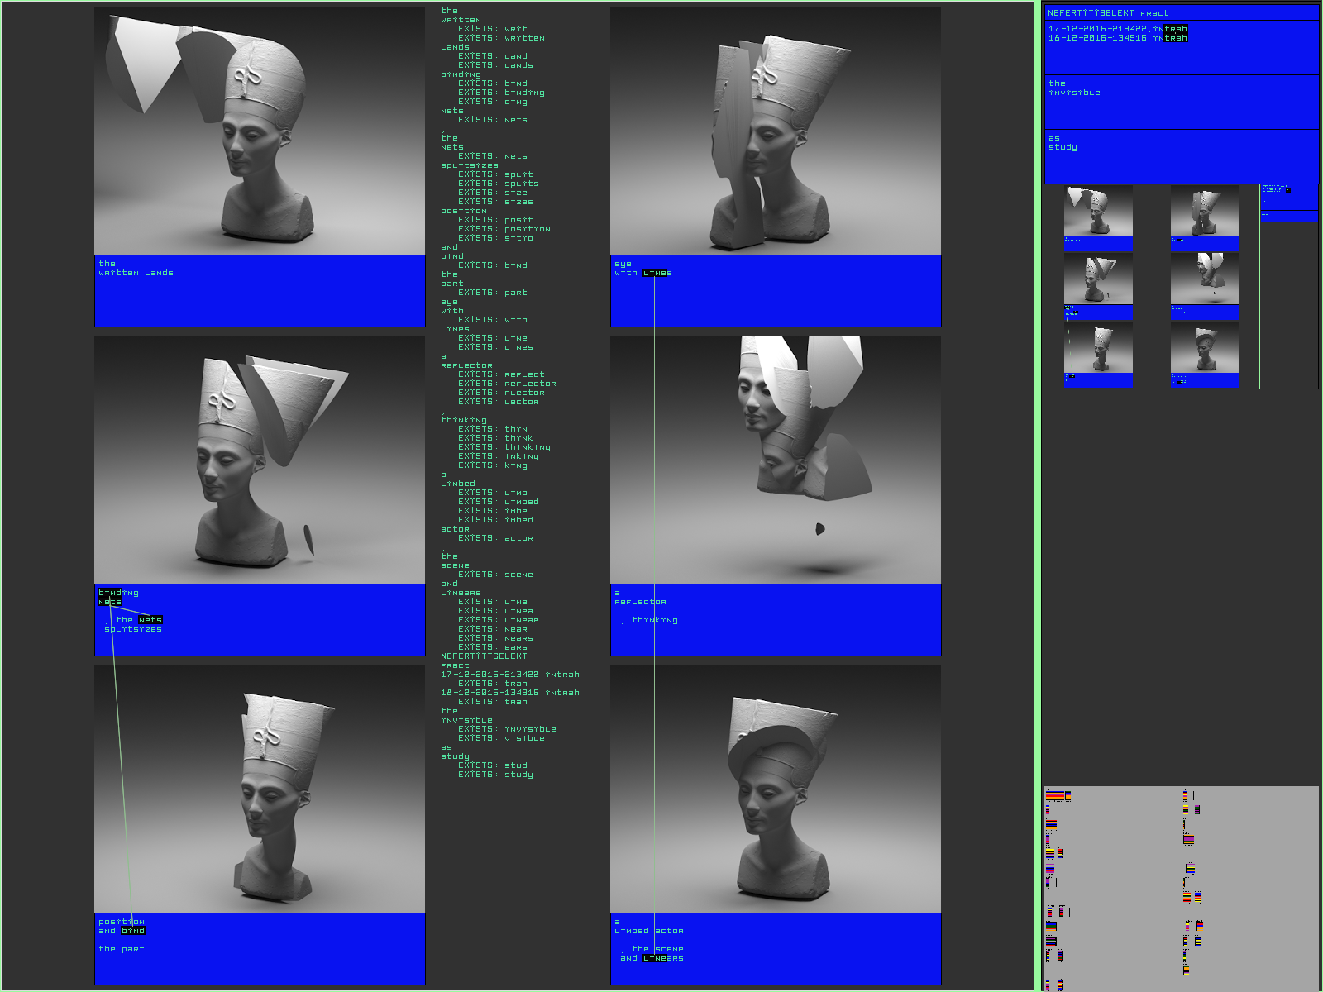Pick the bottom-right small thumbnail in the sidebar grid

click(1205, 347)
